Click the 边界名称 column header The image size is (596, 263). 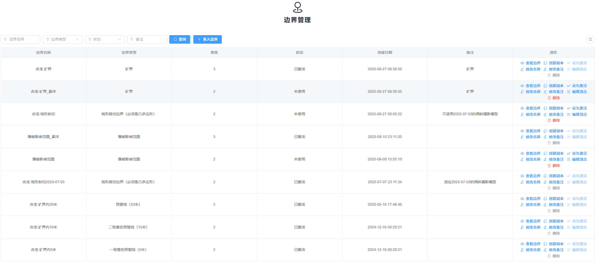point(43,52)
